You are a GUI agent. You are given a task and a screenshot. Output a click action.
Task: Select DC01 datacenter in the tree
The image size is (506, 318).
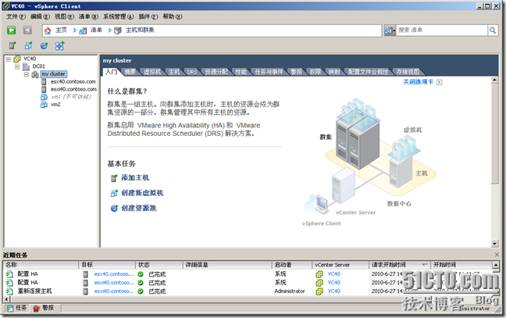pos(39,66)
